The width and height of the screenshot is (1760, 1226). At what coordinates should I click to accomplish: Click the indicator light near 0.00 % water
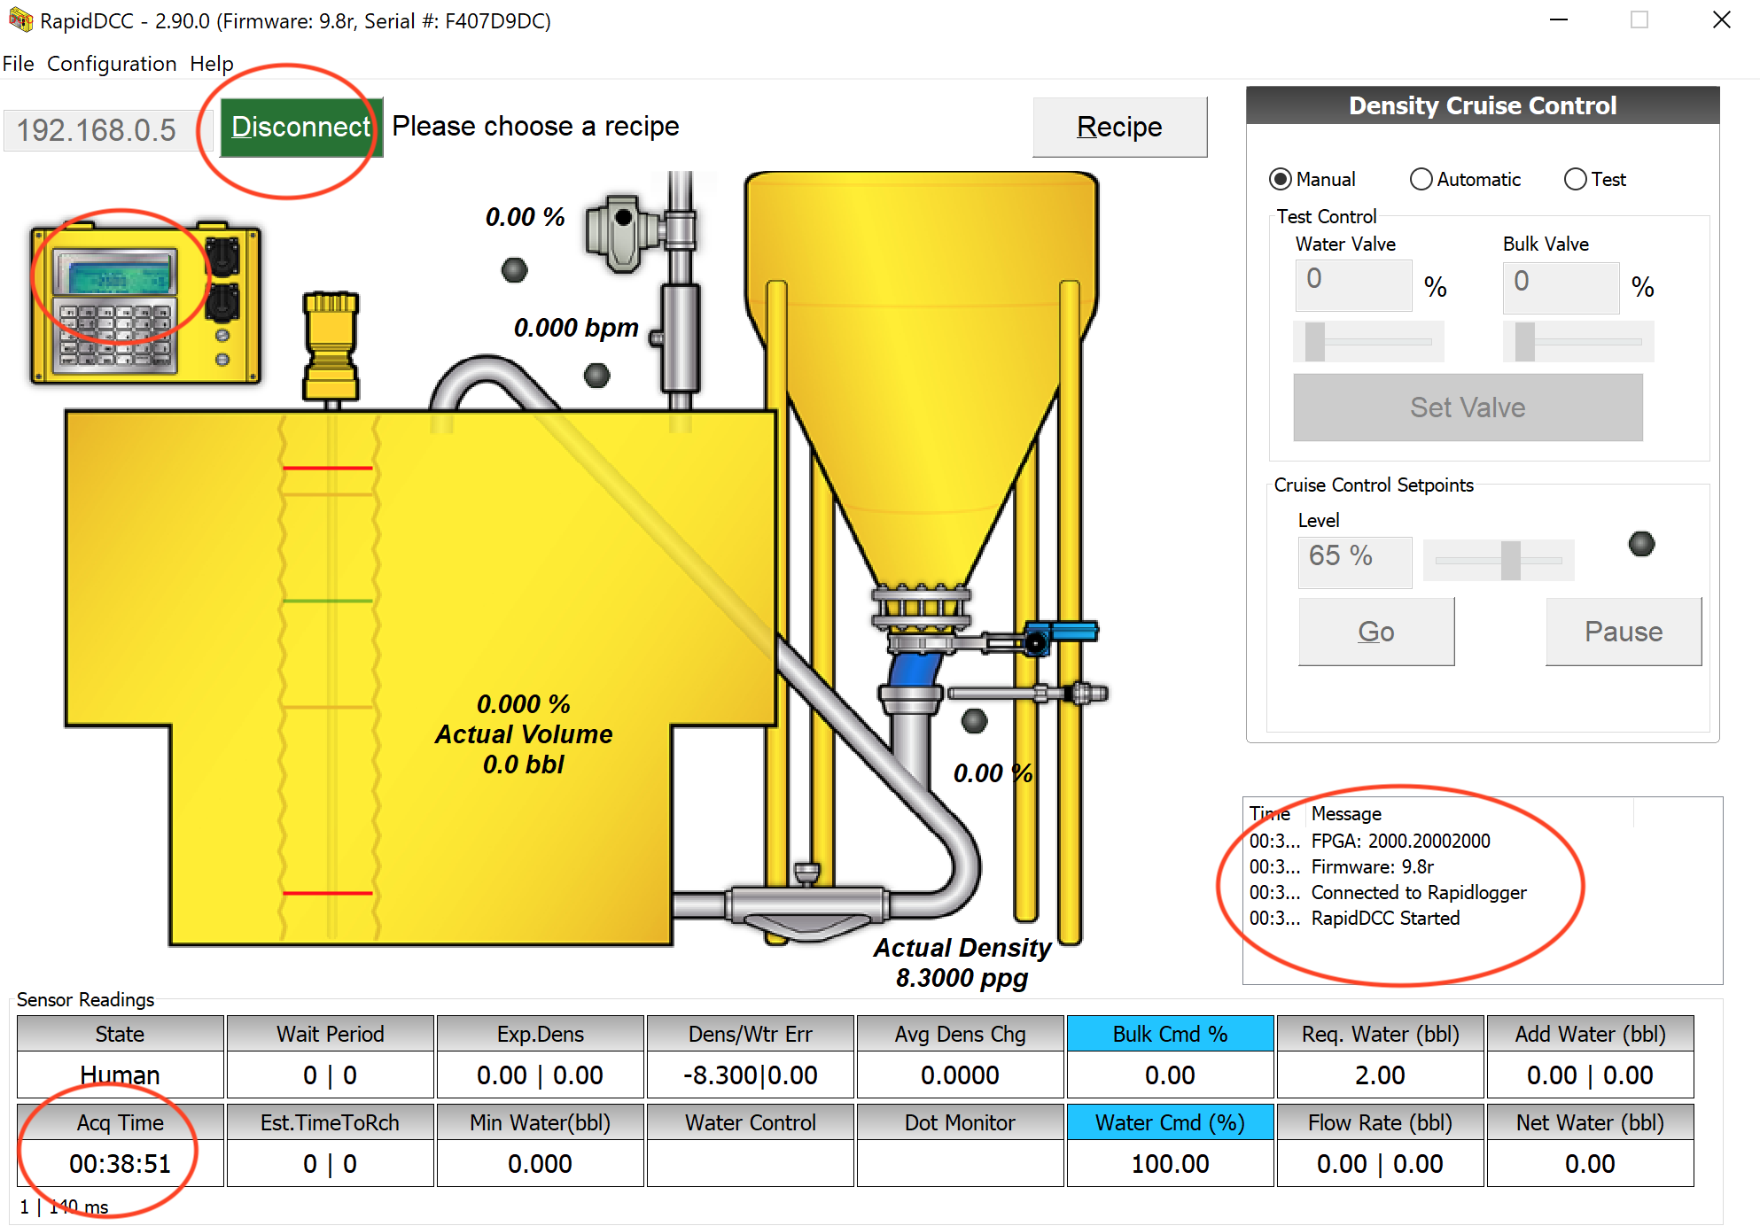[x=514, y=269]
